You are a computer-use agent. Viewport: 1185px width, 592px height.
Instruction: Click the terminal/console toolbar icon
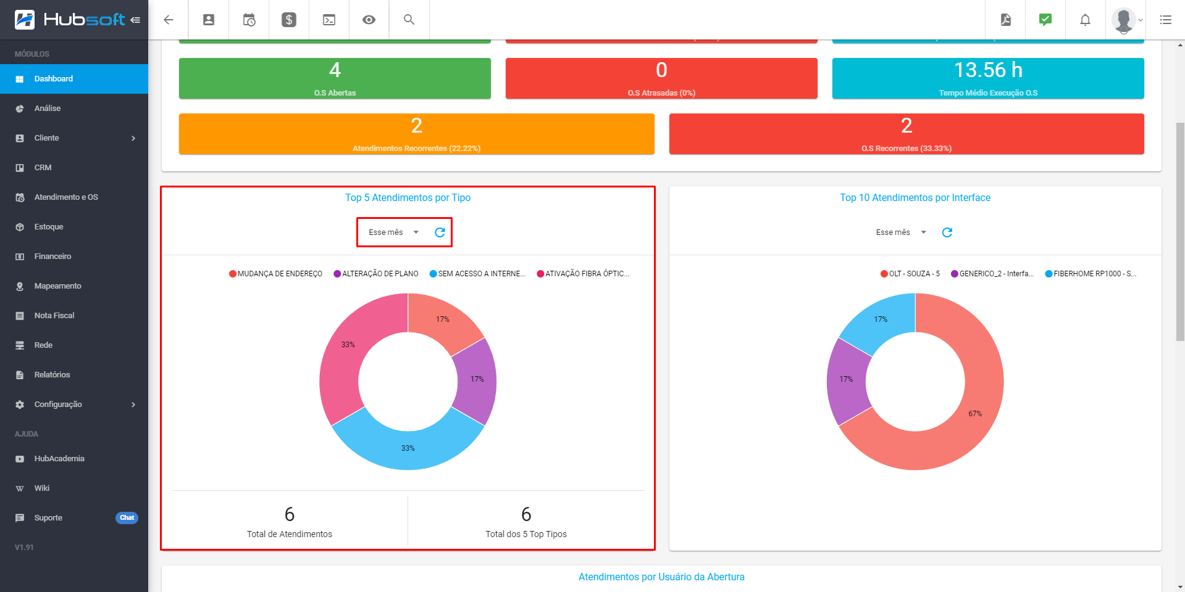point(329,19)
